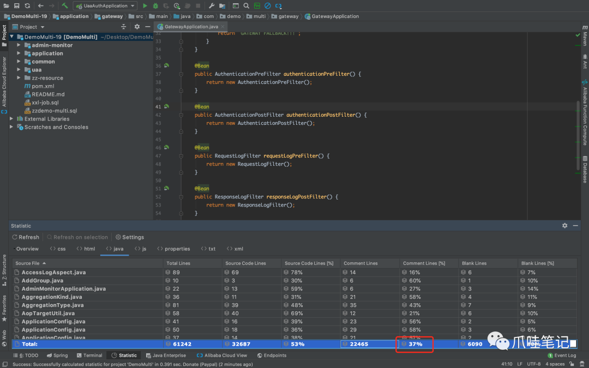Click the Open folder toolbar icon
The height and width of the screenshot is (368, 589).
coord(6,5)
